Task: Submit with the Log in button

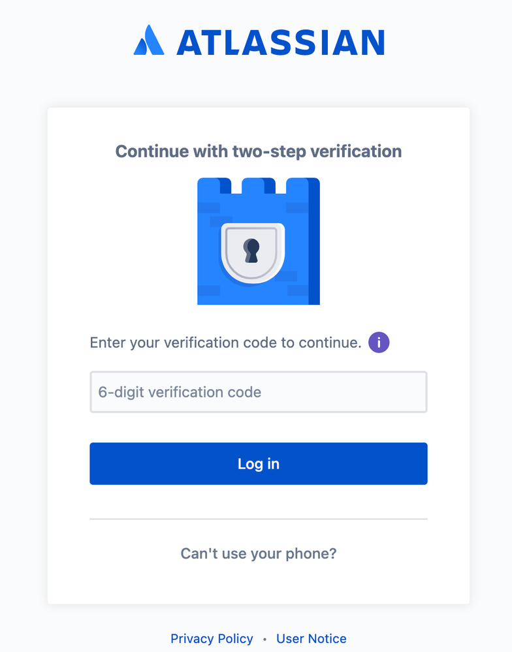Action: (x=259, y=463)
